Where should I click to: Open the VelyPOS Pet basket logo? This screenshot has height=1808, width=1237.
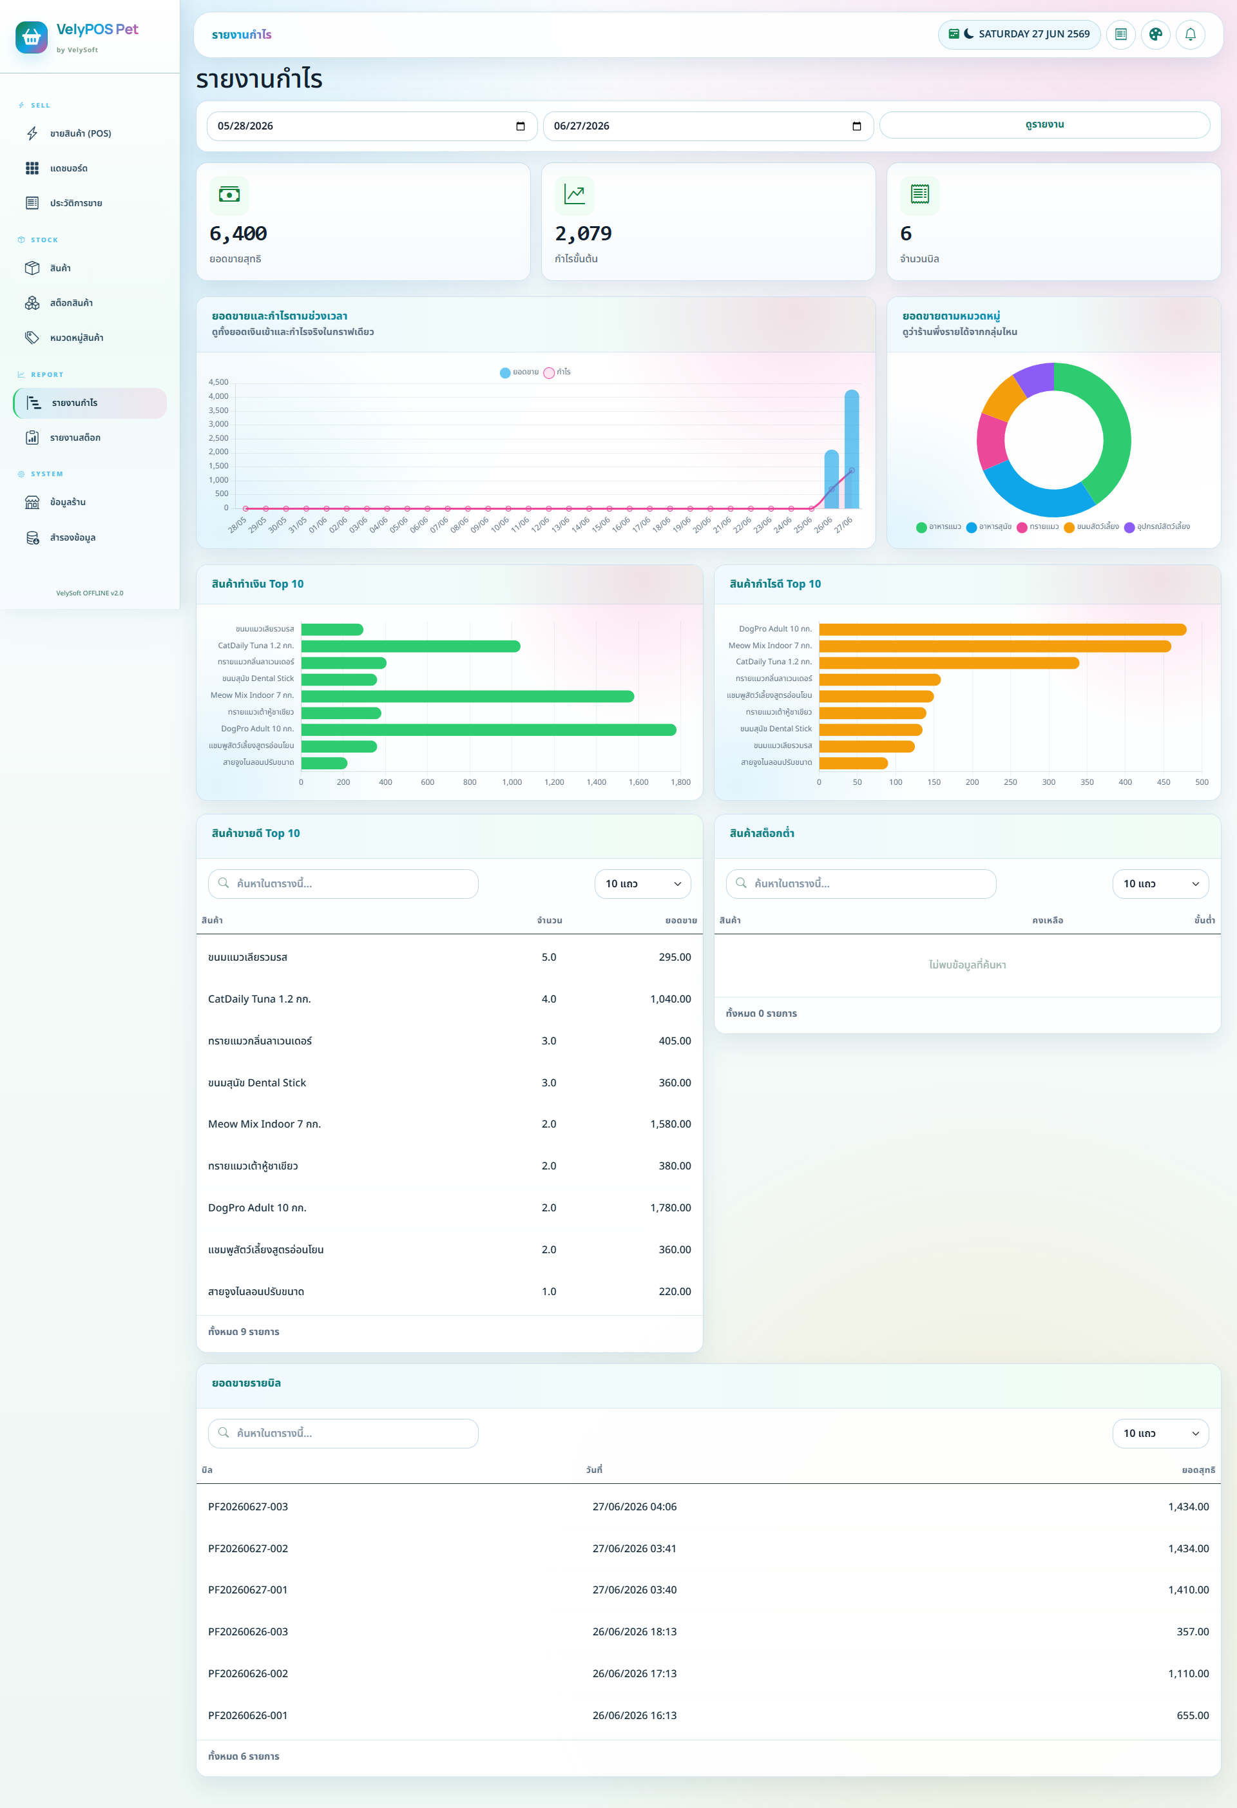pyautogui.click(x=31, y=37)
